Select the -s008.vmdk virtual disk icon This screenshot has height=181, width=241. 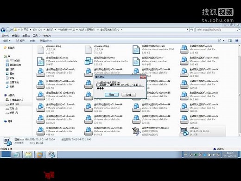click(41, 96)
